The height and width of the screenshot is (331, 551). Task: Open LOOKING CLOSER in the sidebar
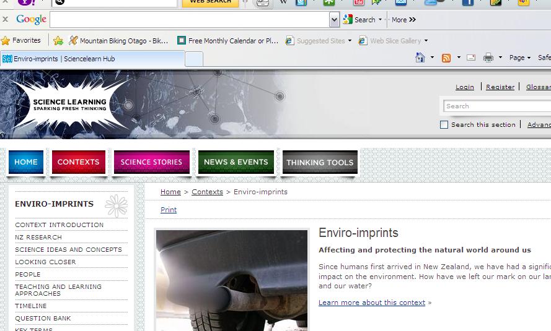[x=45, y=262]
